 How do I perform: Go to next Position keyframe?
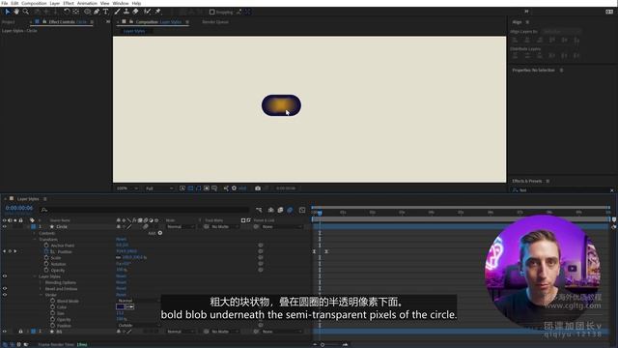tap(15, 251)
